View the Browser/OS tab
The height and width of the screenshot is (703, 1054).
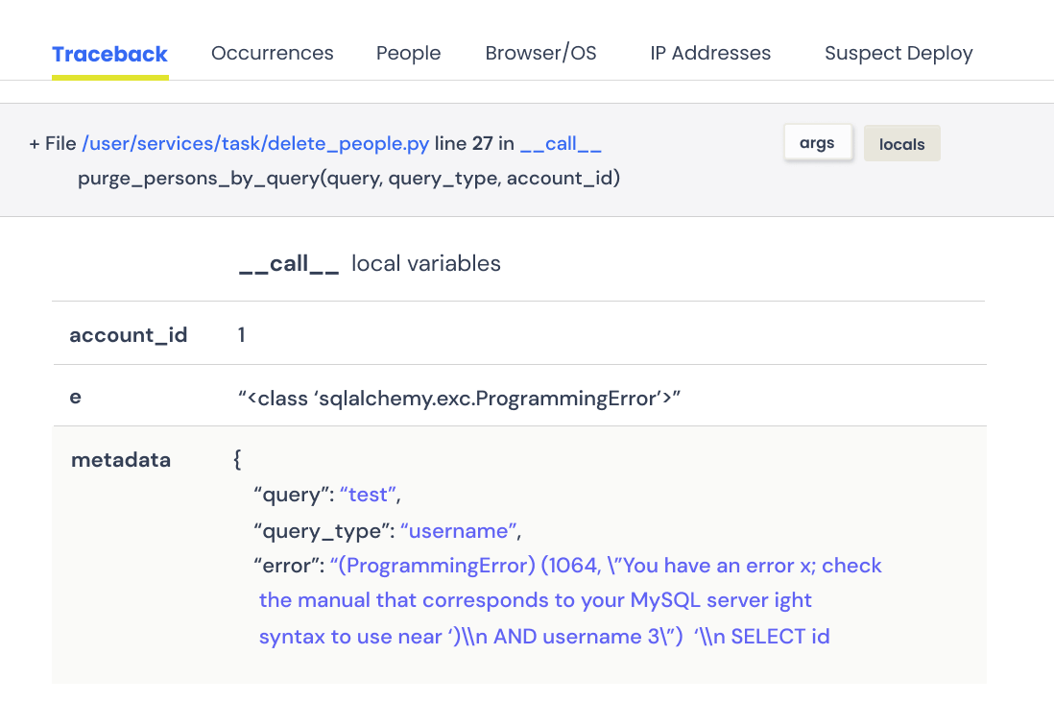540,53
